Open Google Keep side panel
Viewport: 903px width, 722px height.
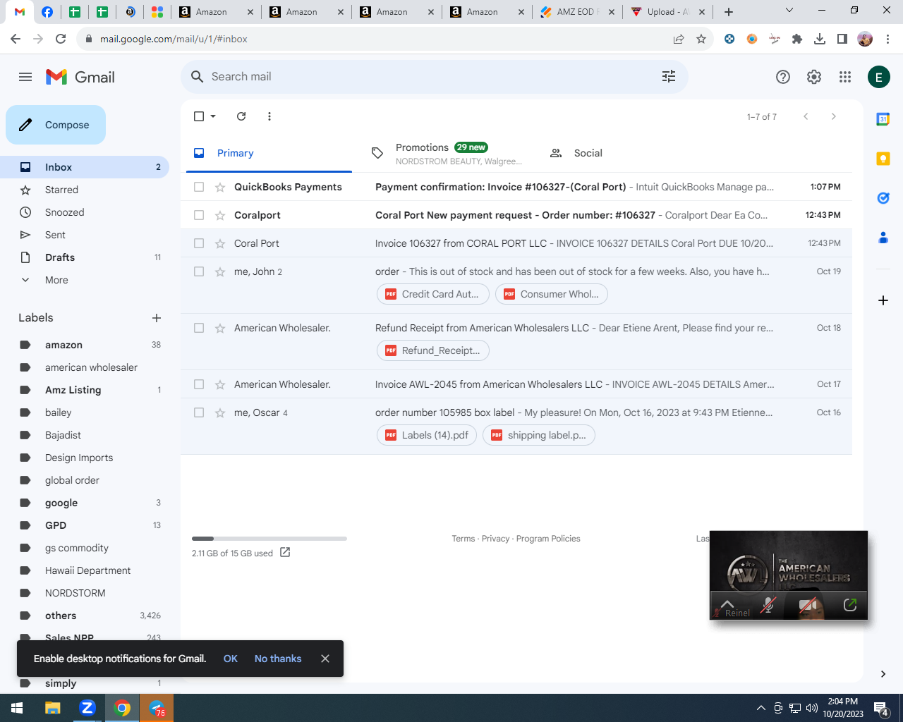[883, 159]
